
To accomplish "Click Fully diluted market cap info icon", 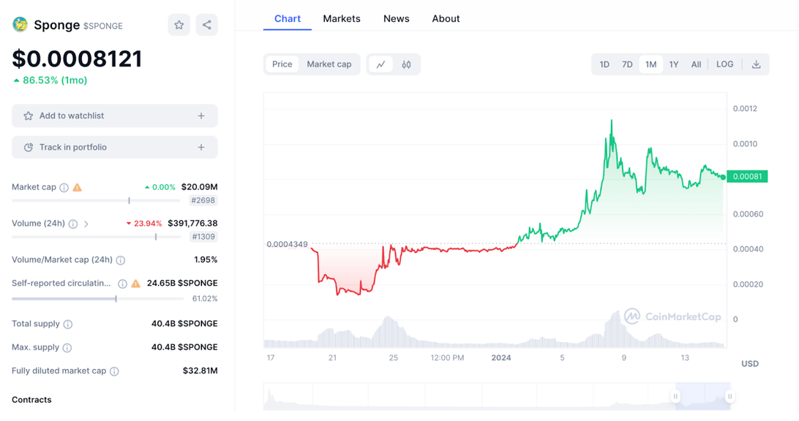I will tap(114, 371).
